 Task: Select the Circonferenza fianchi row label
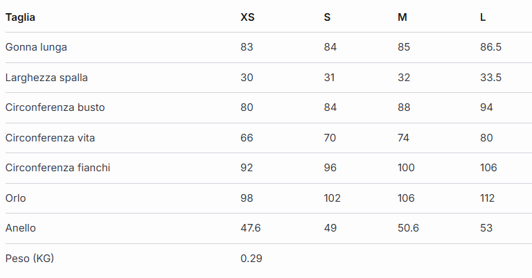tap(57, 168)
